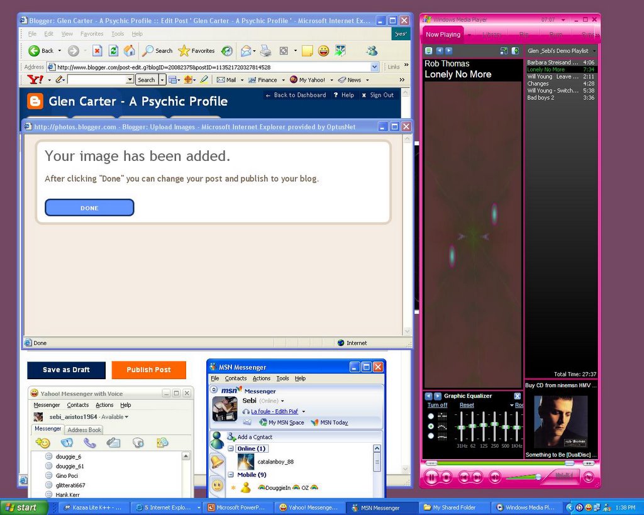Open the Favorites menu in Internet Explorer

click(92, 34)
